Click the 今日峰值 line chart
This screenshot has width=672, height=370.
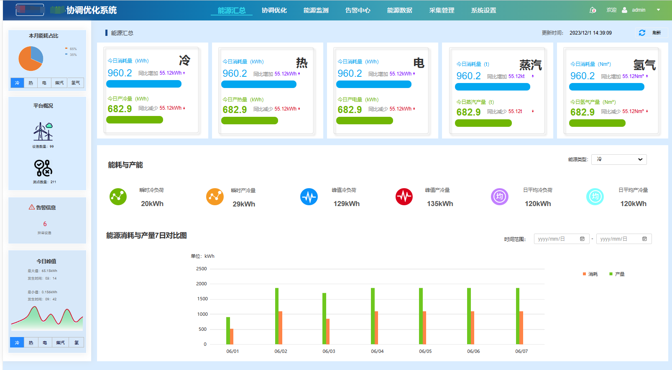pos(47,319)
